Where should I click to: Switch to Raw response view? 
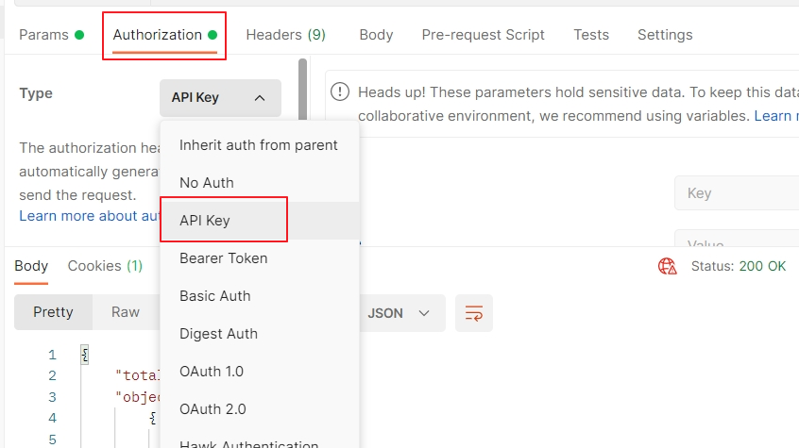(126, 312)
